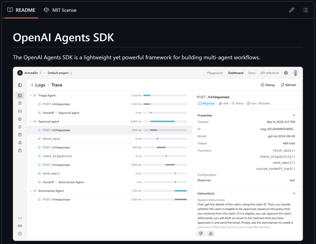Select Handoff to Summarizer Agent row
316x244 pixels.
pyautogui.click(x=109, y=182)
